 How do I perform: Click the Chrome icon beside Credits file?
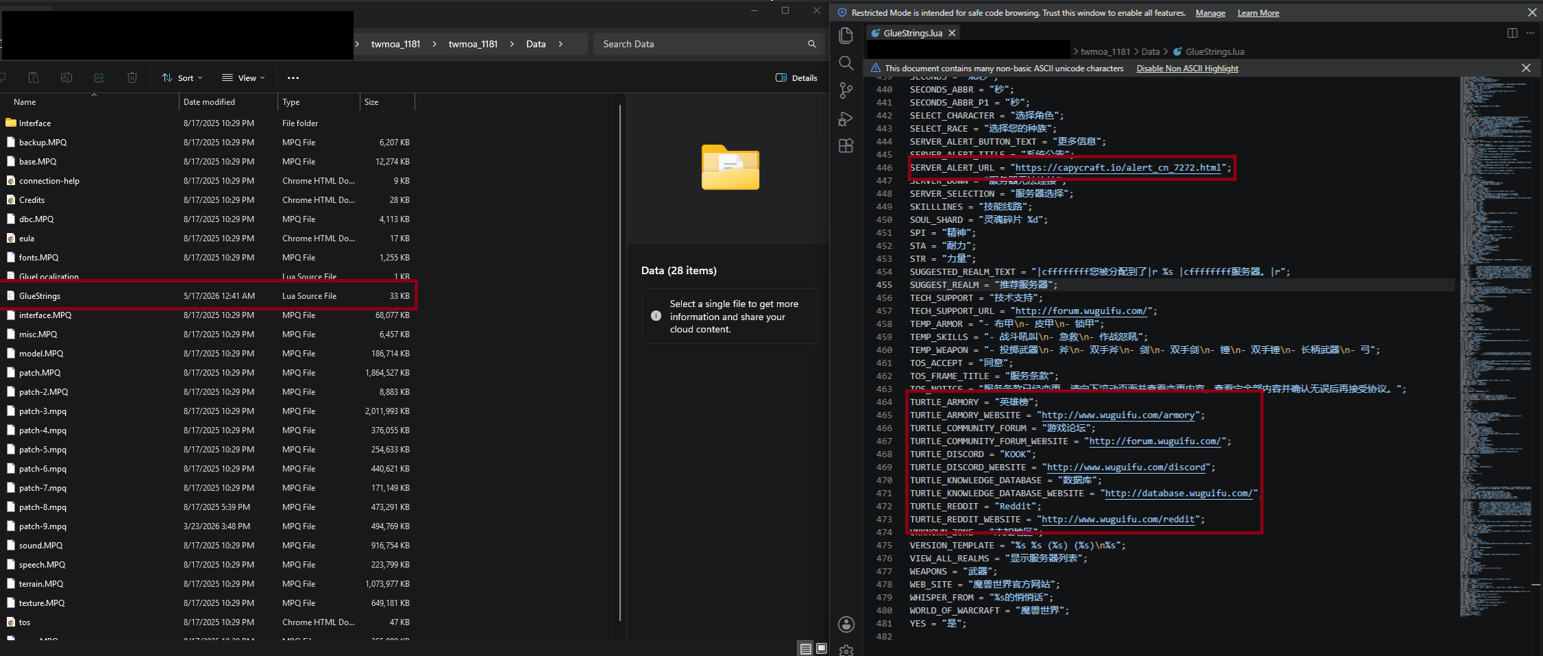(11, 199)
